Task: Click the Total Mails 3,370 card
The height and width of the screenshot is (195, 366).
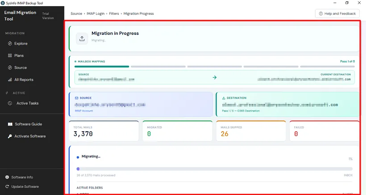Action: [x=104, y=131]
